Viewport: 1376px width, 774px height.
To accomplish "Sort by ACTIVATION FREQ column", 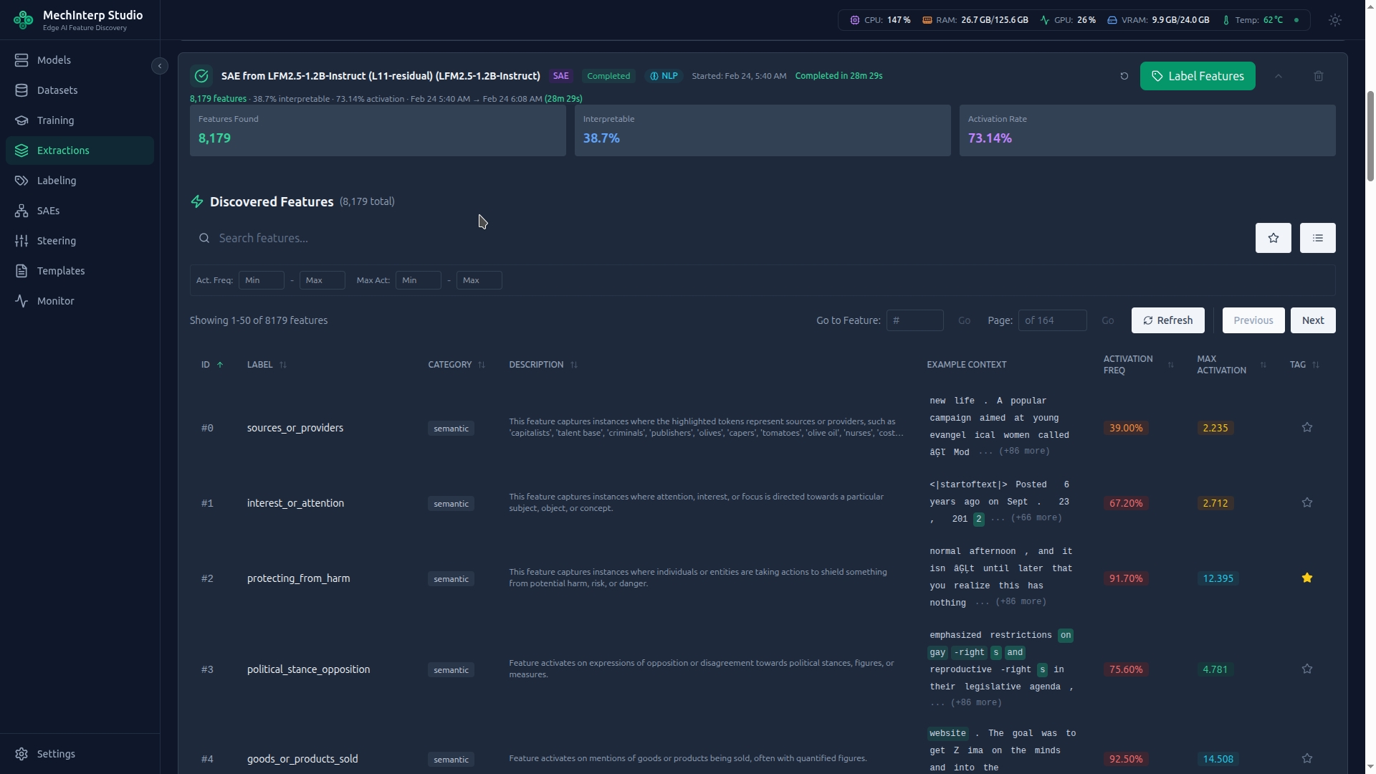I will tap(1138, 365).
